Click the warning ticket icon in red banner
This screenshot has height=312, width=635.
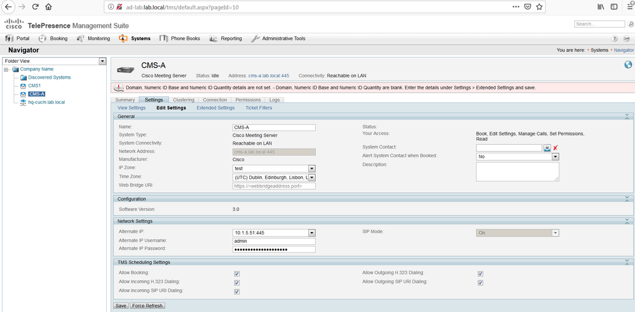tap(119, 88)
